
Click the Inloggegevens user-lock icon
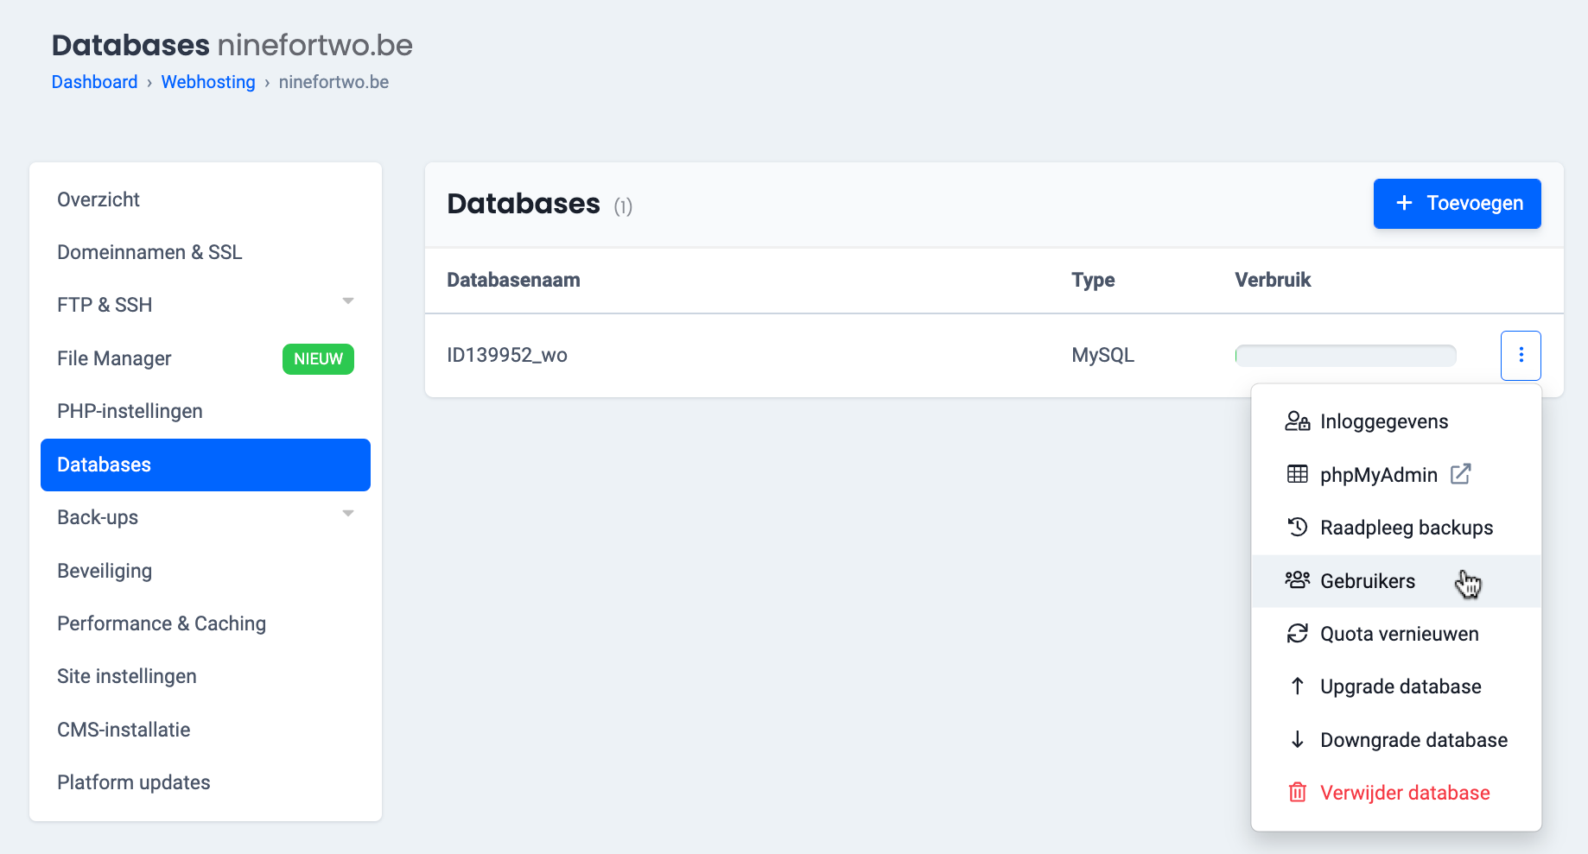point(1297,421)
